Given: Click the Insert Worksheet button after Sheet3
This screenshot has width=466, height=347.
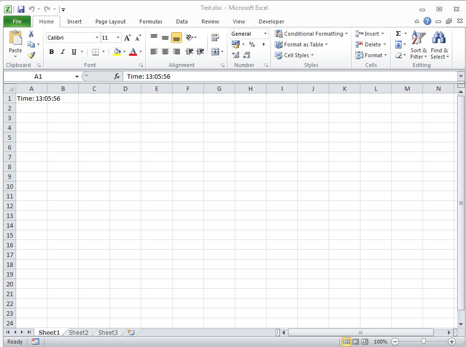Looking at the screenshot, I should point(130,332).
